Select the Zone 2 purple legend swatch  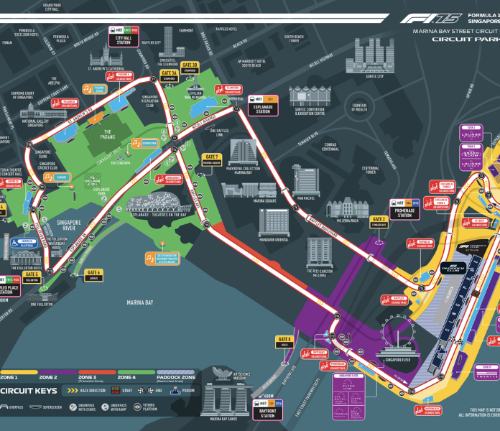point(58,372)
